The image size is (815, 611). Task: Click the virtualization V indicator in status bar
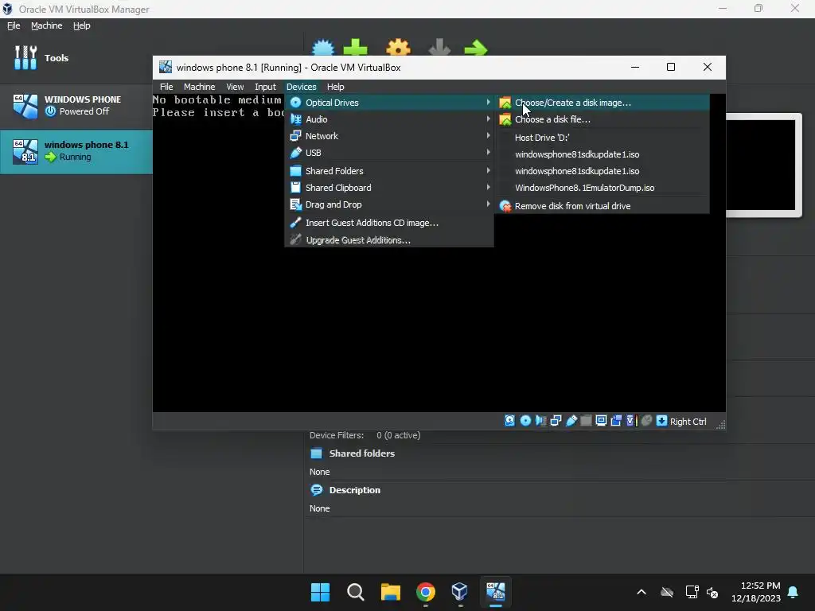[x=631, y=421]
